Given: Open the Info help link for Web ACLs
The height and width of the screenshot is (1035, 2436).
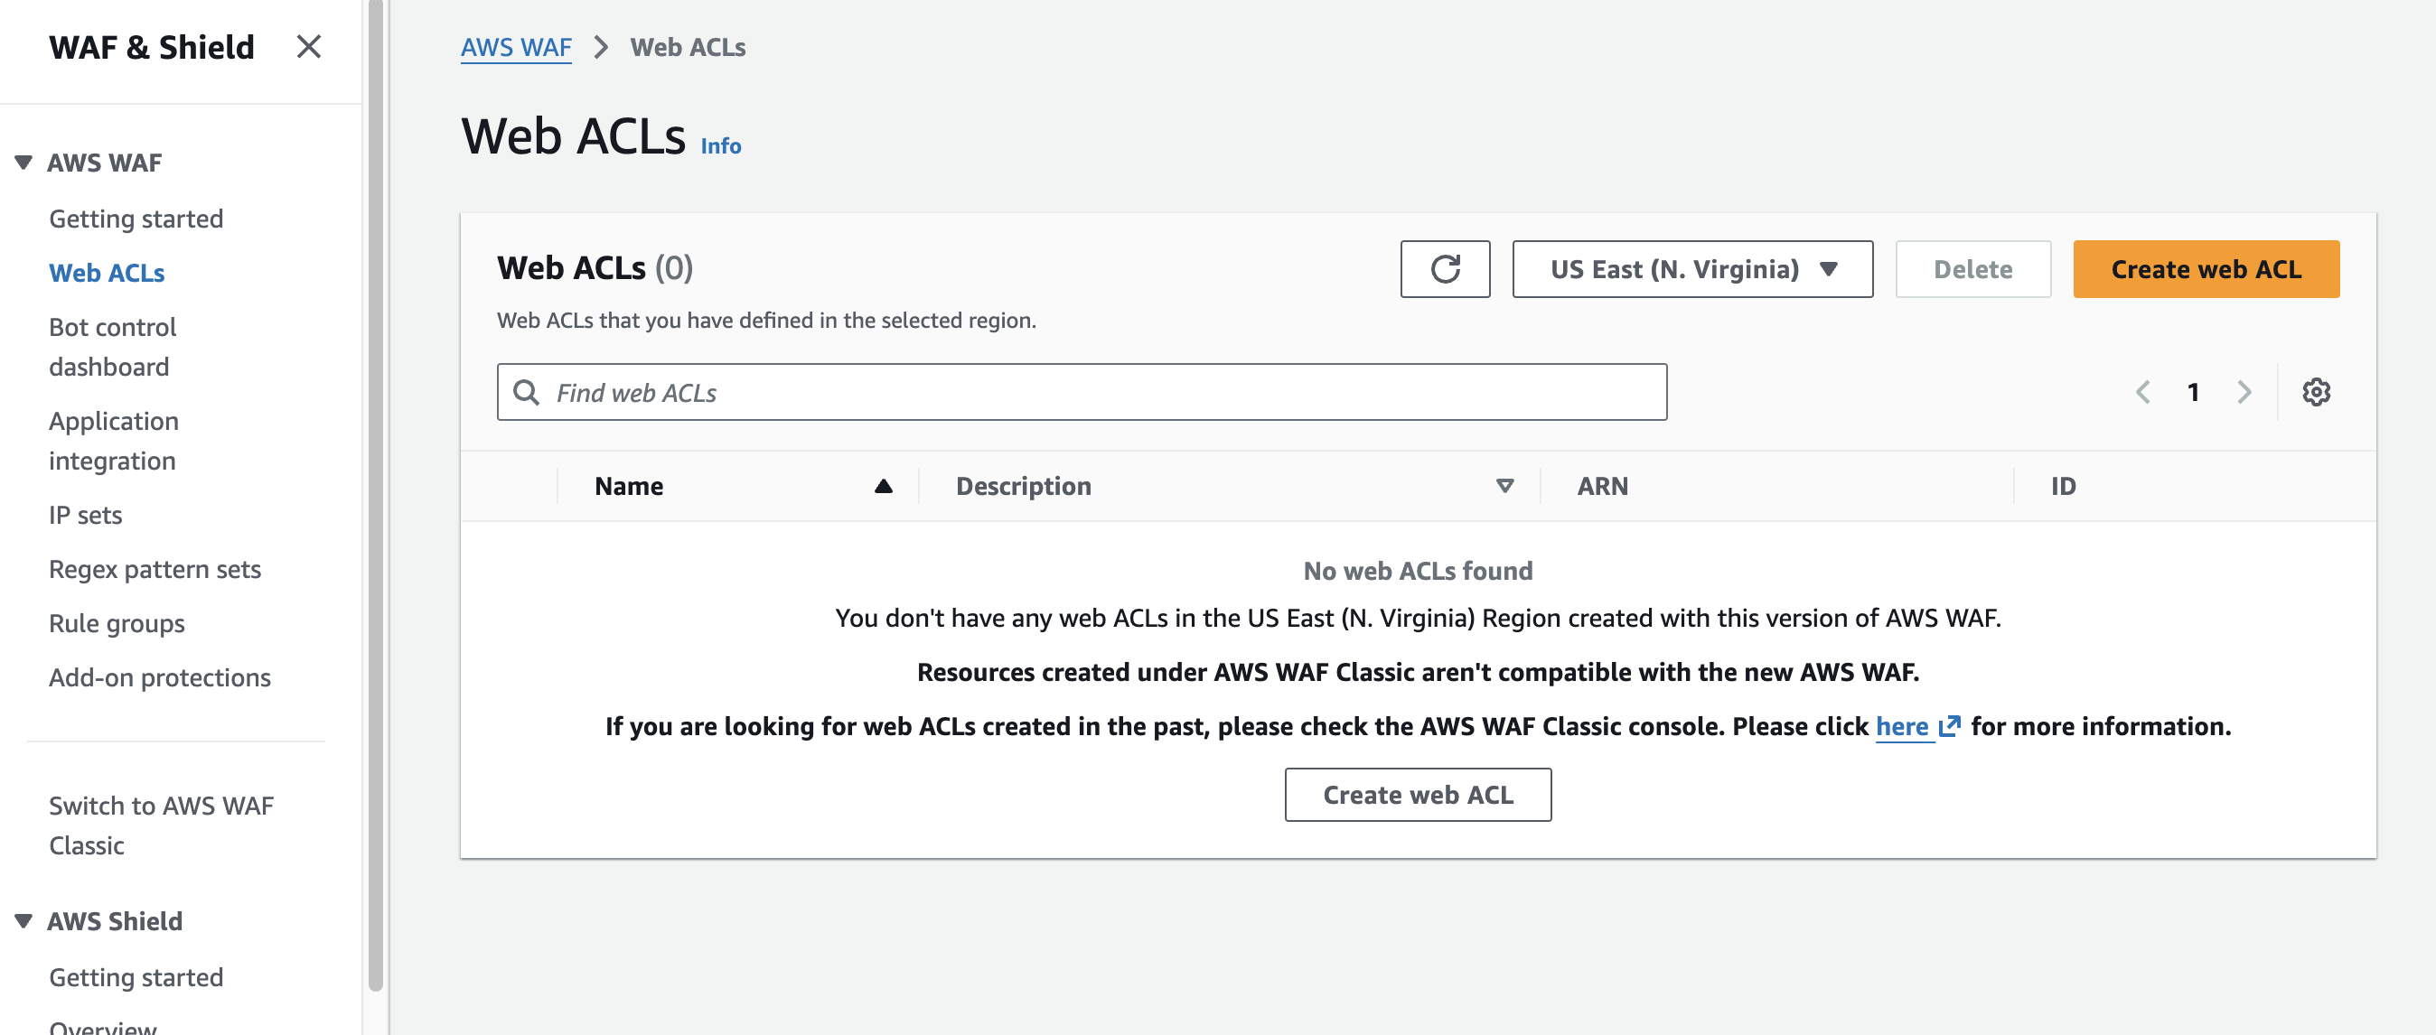Looking at the screenshot, I should 718,145.
